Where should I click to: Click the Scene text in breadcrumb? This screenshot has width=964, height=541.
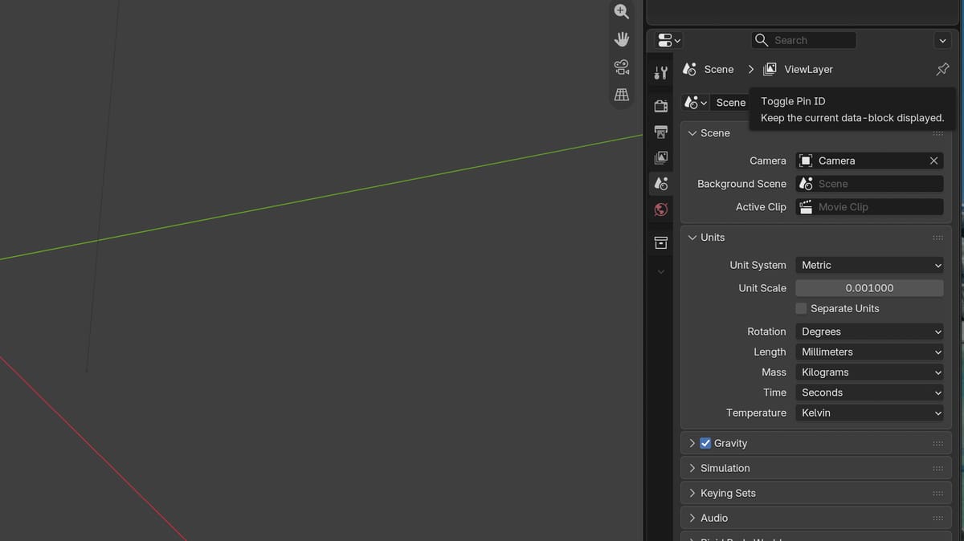[719, 70]
